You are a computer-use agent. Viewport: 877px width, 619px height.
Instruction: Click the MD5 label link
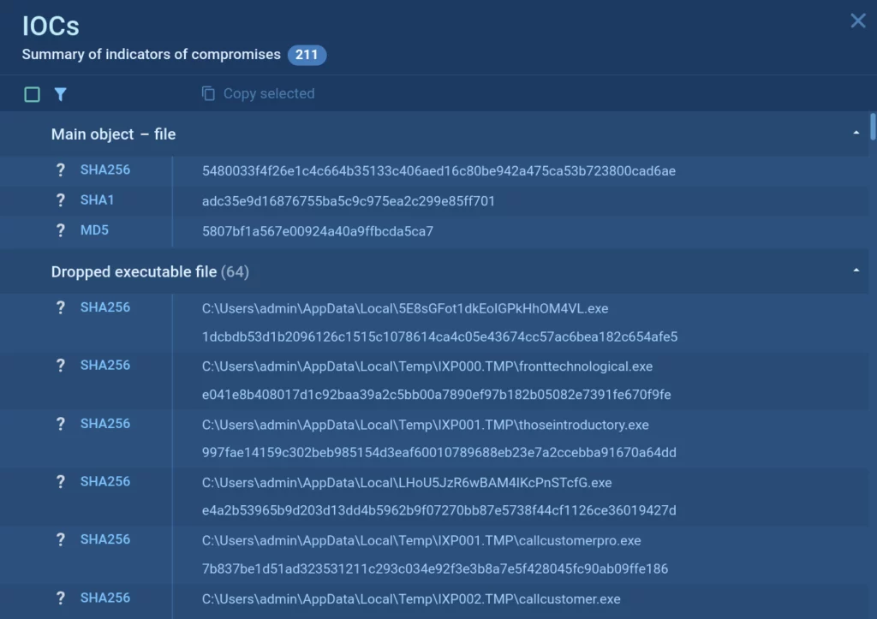coord(94,230)
